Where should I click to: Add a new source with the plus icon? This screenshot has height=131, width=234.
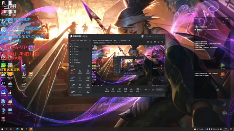pyautogui.click(x=90, y=40)
